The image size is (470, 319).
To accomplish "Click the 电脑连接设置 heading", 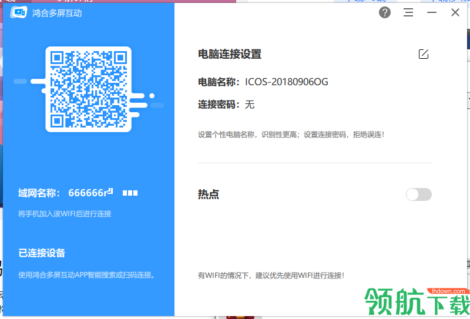I will 230,54.
